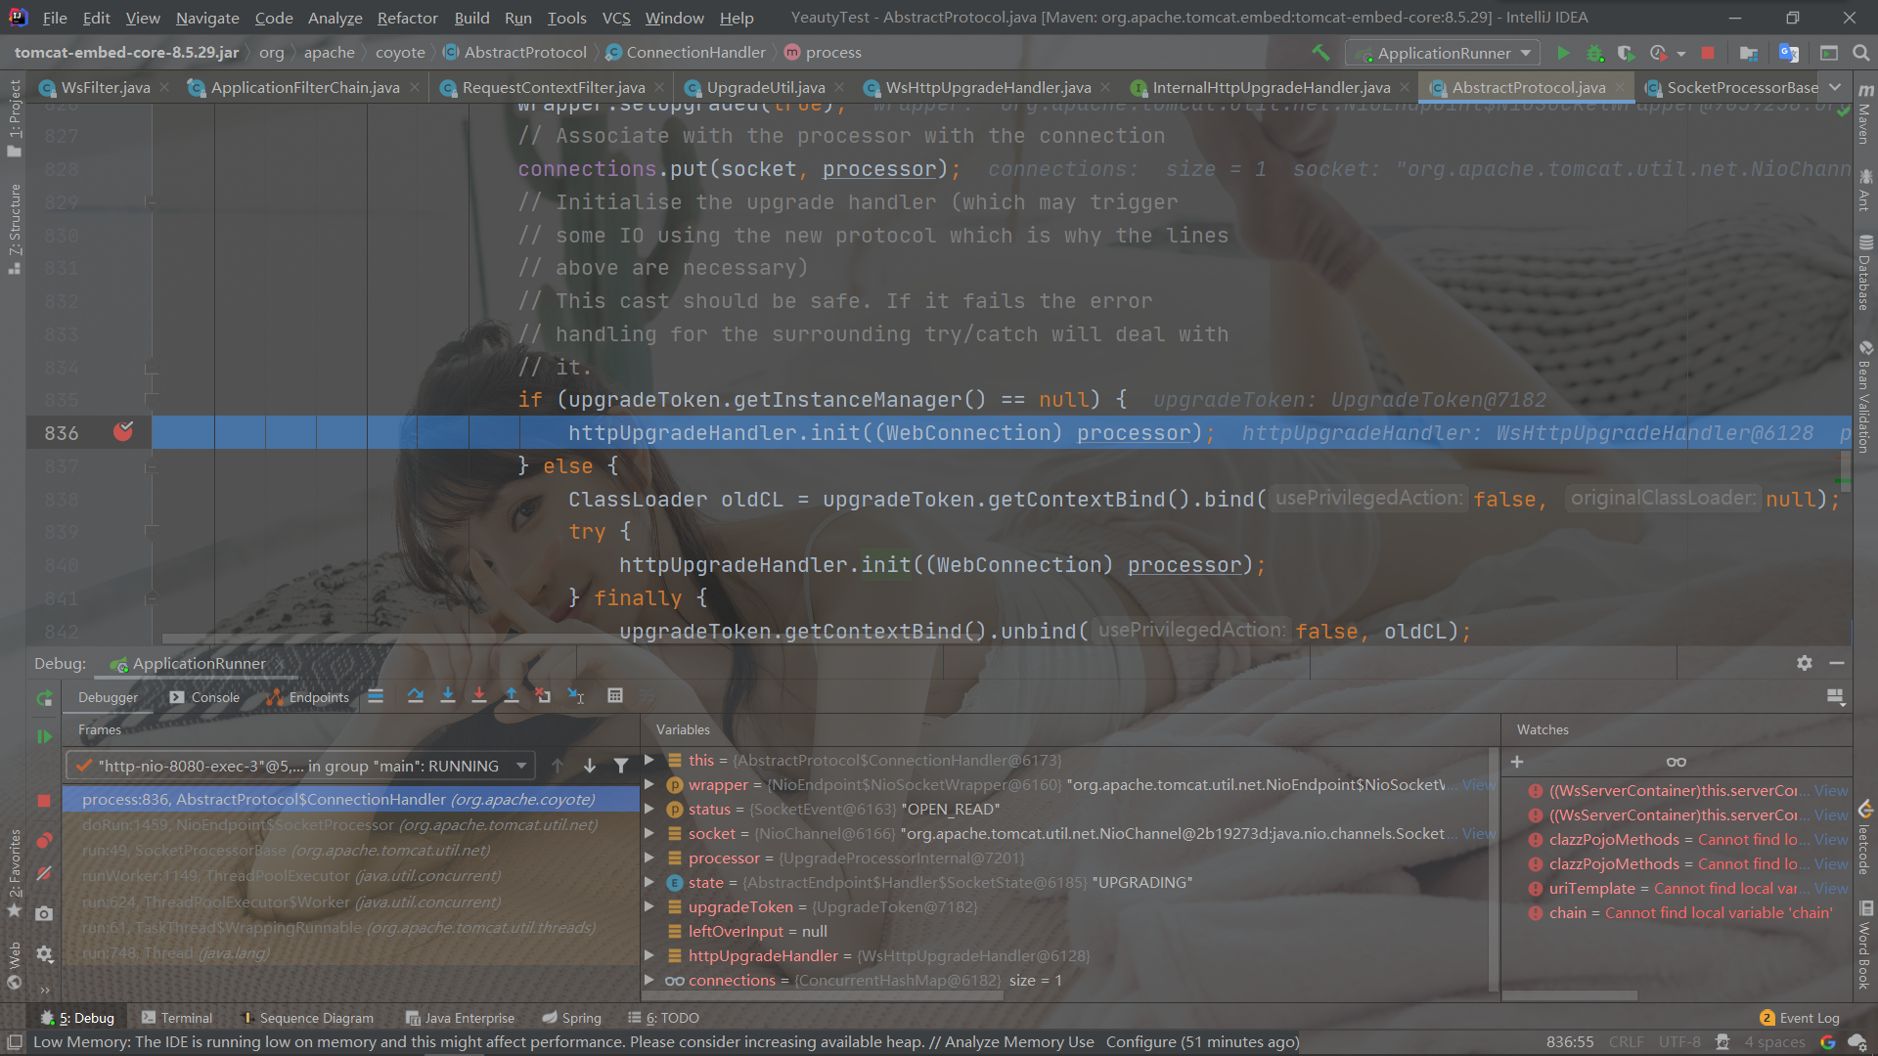Click Configure link in memory warning
This screenshot has height=1056, width=1878.
tap(1140, 1042)
